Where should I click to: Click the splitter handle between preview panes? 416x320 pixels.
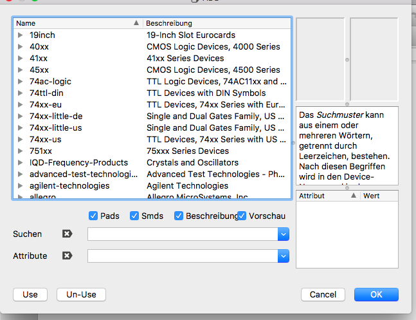pyautogui.click(x=347, y=60)
